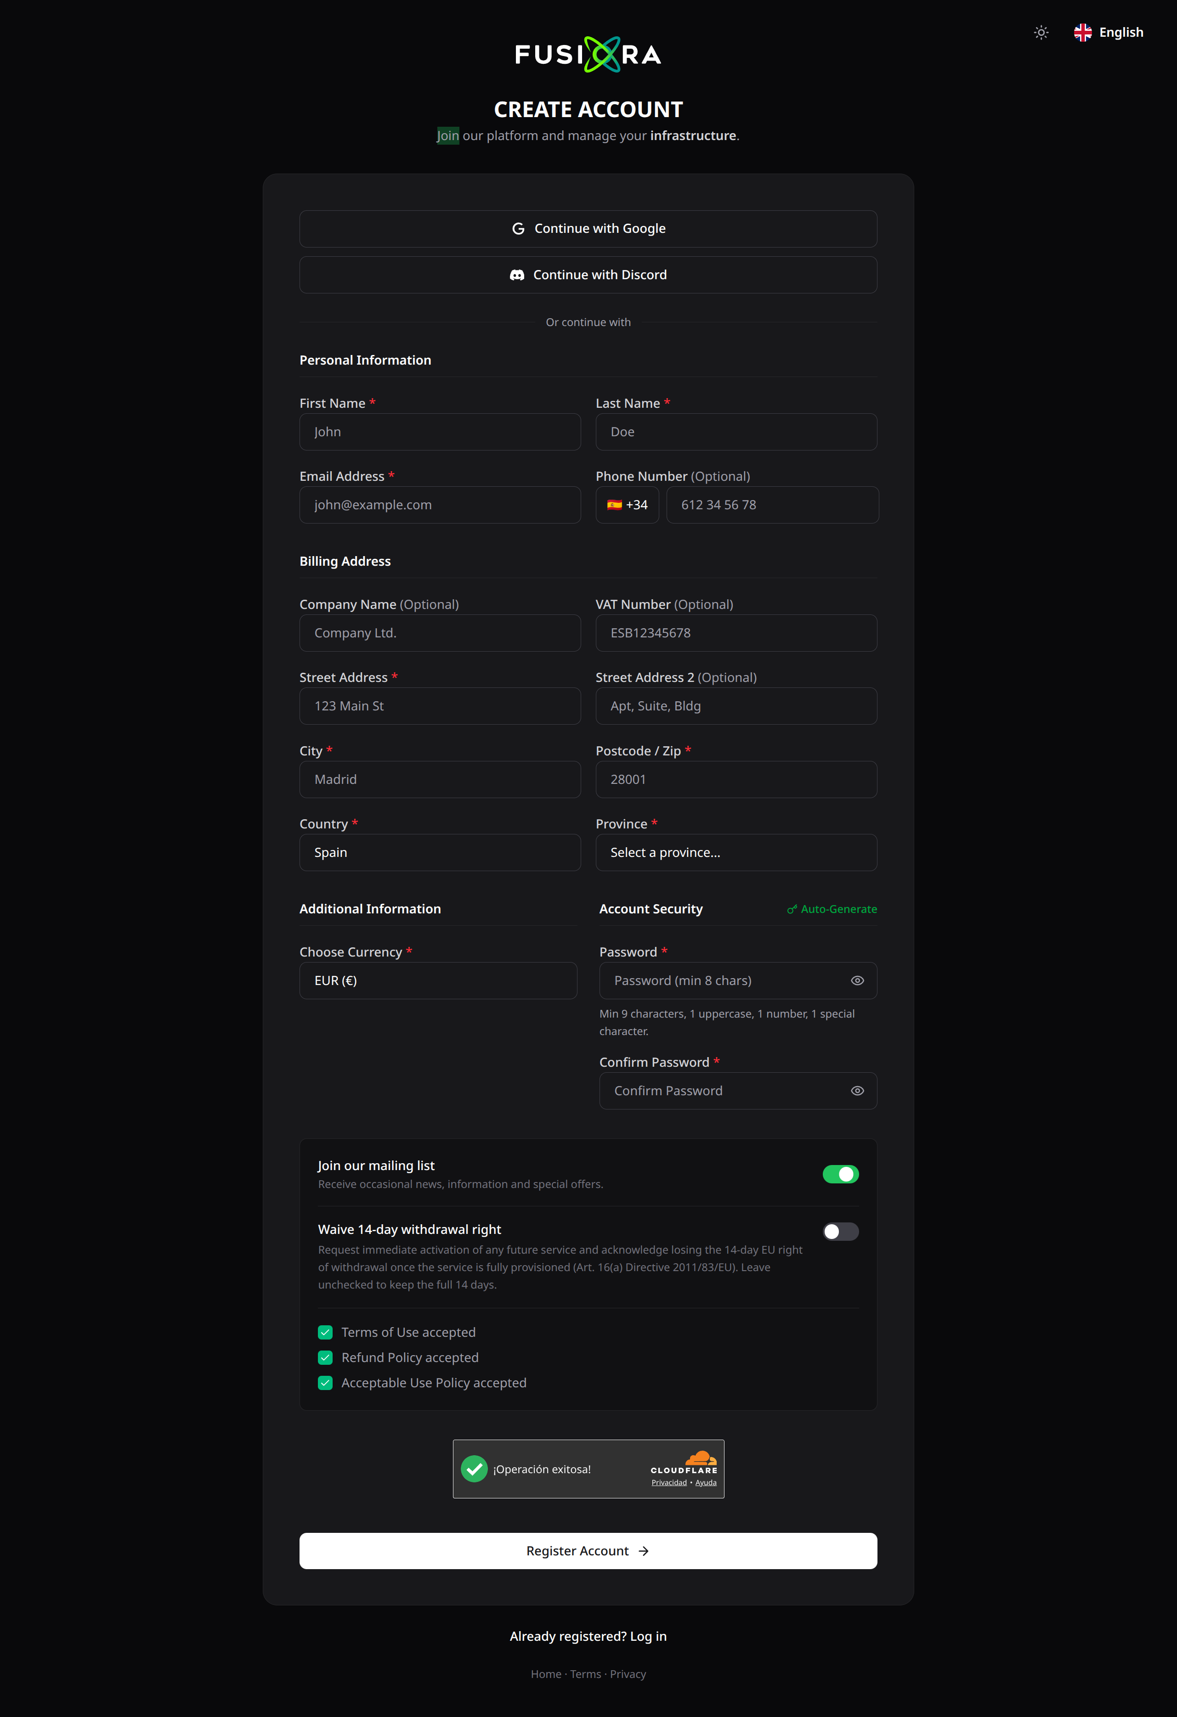Open the Terms footer link
This screenshot has width=1177, height=1717.
pyautogui.click(x=586, y=1674)
